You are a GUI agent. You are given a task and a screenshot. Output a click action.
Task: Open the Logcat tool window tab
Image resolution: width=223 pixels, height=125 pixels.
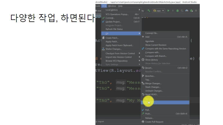pyautogui.click(x=100, y=122)
